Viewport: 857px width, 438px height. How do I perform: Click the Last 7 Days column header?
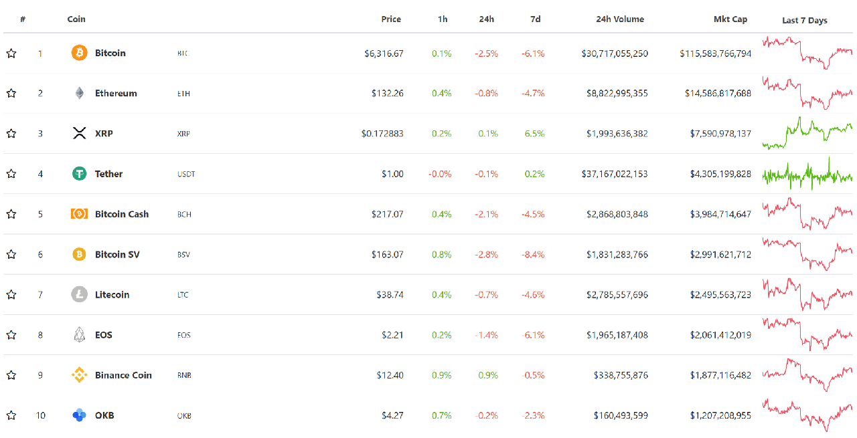(805, 20)
